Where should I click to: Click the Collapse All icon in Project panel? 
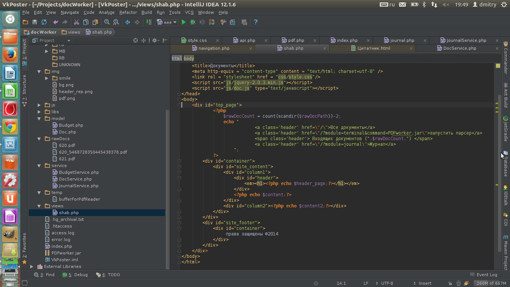[143, 40]
